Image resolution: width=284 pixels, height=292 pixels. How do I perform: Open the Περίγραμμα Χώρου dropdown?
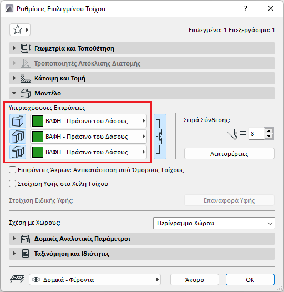[214, 223]
